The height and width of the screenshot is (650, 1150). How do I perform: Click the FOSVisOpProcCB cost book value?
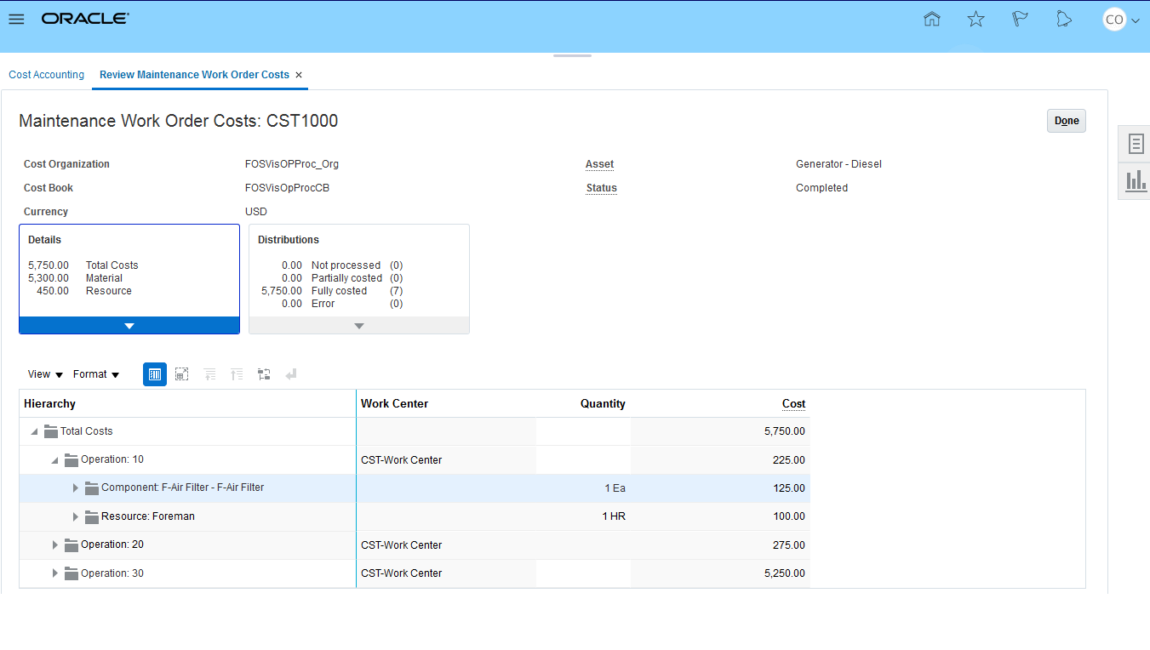(x=287, y=188)
